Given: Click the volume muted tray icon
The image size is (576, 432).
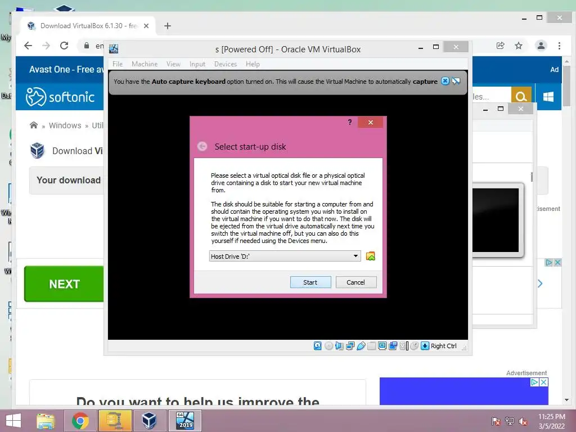Looking at the screenshot, I should (523, 421).
